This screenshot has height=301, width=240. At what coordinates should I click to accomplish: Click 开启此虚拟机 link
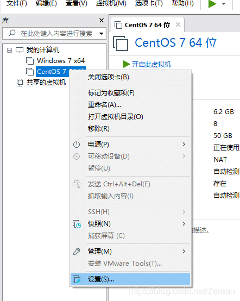click(x=151, y=64)
